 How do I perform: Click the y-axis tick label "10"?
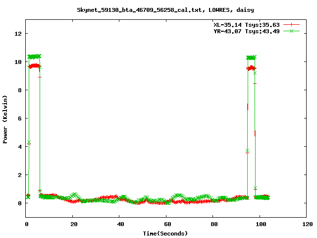pyautogui.click(x=18, y=62)
